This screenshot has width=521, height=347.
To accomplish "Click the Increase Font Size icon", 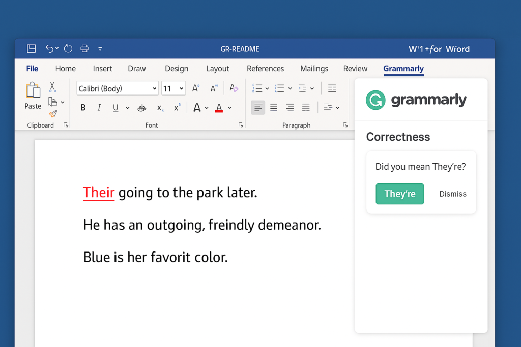I will coord(196,88).
